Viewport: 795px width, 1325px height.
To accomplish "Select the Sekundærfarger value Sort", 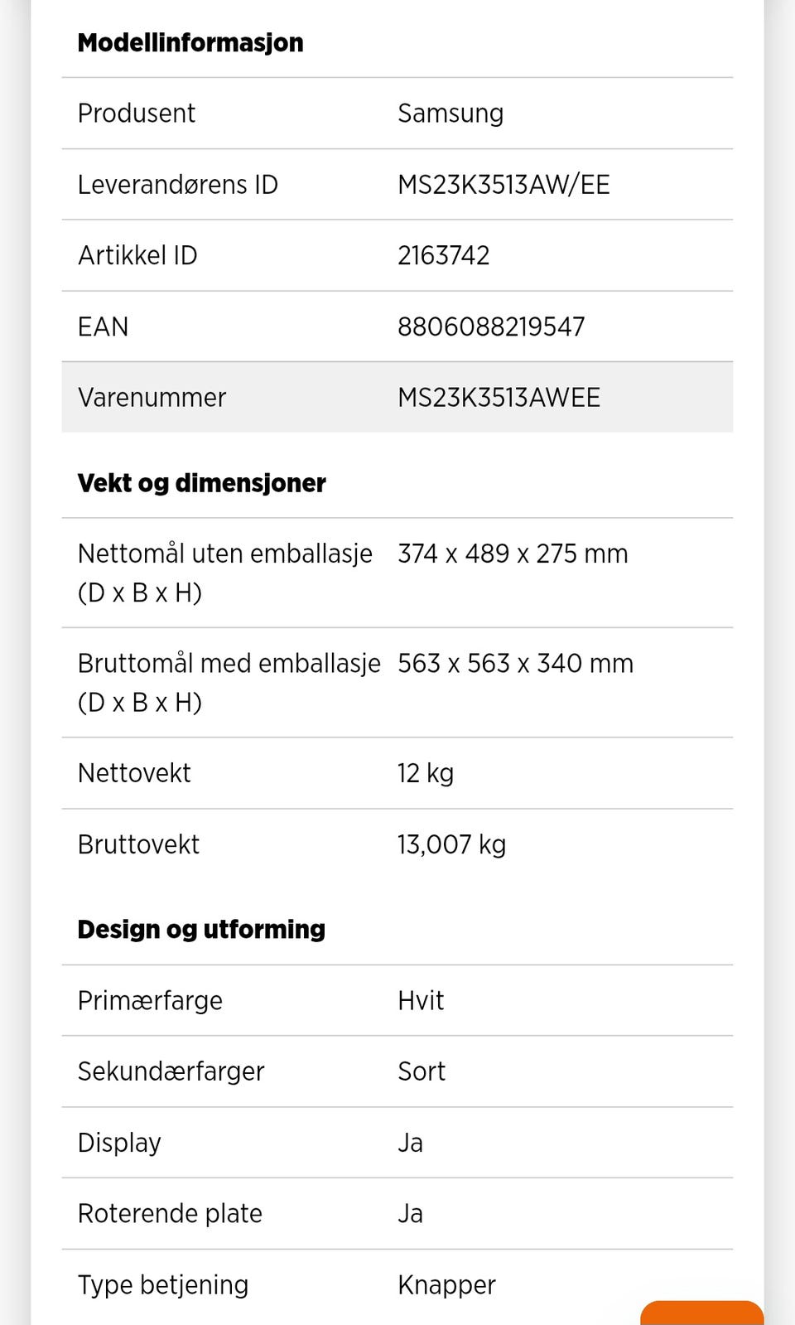I will (422, 1071).
